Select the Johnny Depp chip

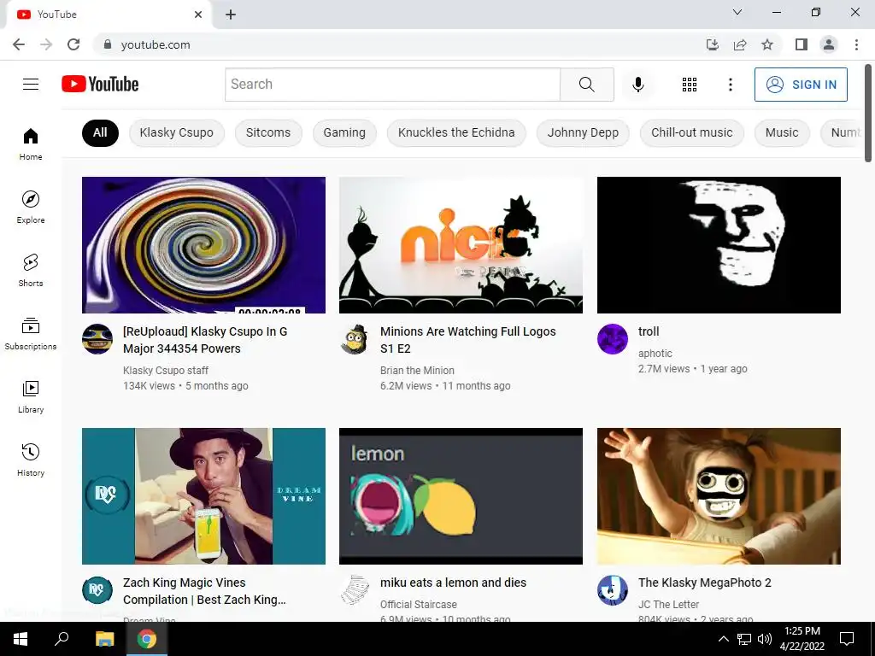pos(583,132)
